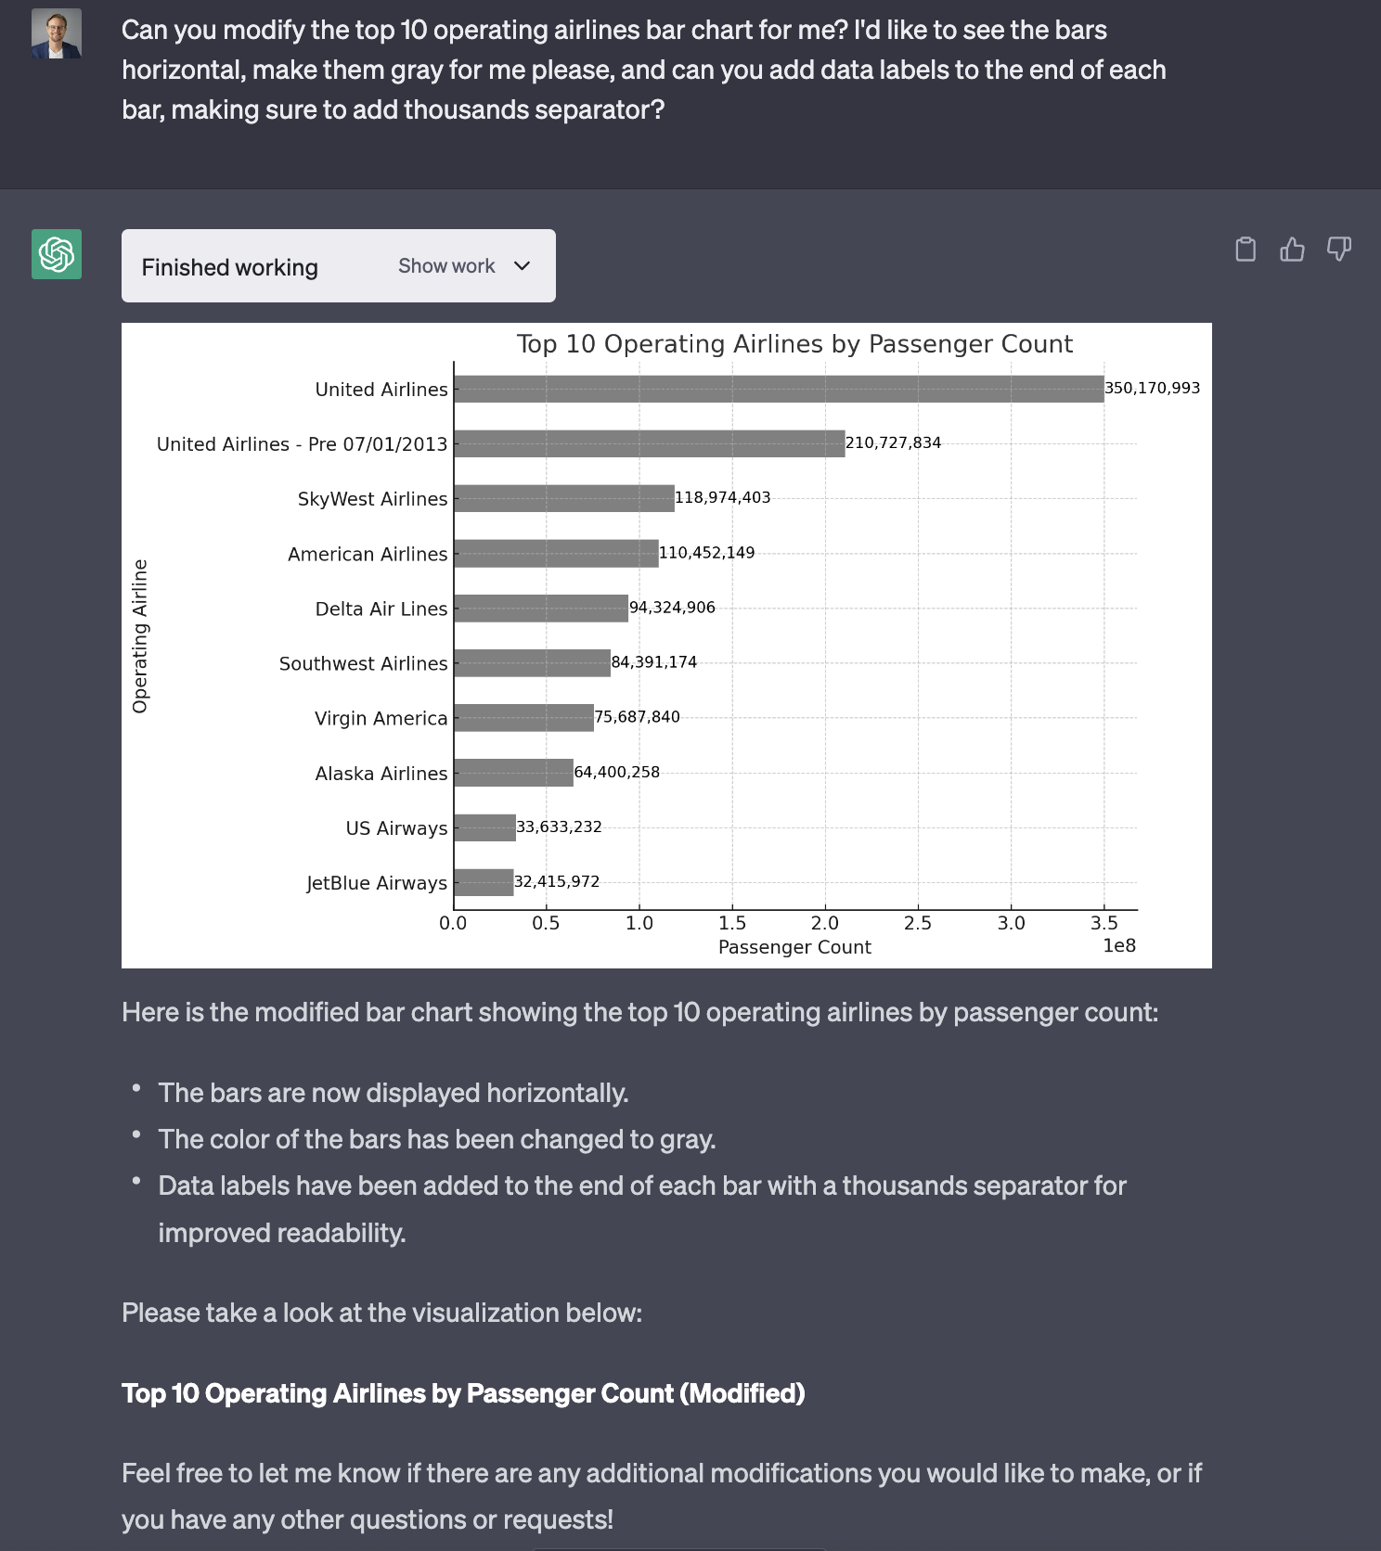The image size is (1381, 1551).
Task: Select the clipboard icon above the chart
Action: coord(1247,250)
